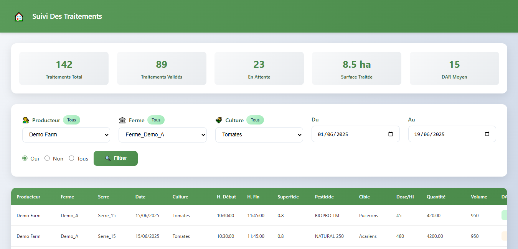This screenshot has width=518, height=249.
Task: Click the Culture corn icon
Action: click(219, 120)
